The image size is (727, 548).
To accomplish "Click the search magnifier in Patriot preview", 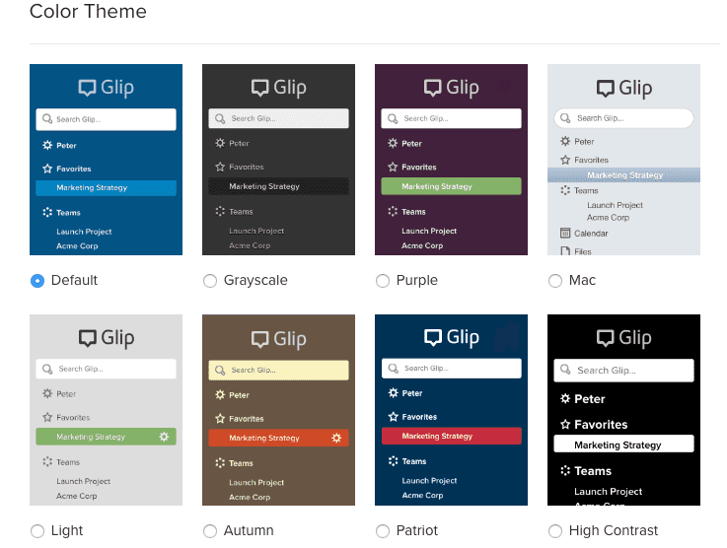I will [x=394, y=369].
